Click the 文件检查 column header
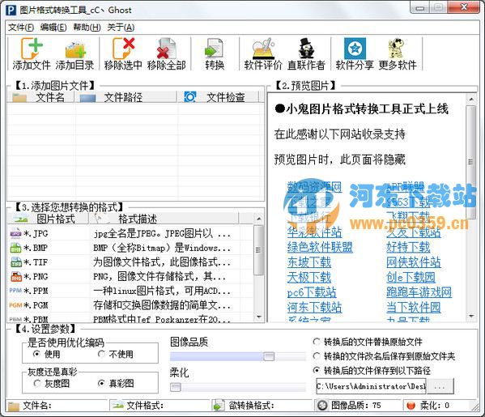Image resolution: width=485 pixels, height=417 pixels. pos(218,97)
